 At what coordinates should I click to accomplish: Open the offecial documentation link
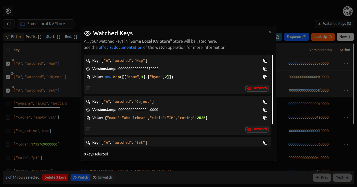click(x=120, y=47)
